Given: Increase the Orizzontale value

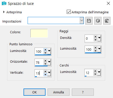Looking at the screenshot, I should point(45,61).
